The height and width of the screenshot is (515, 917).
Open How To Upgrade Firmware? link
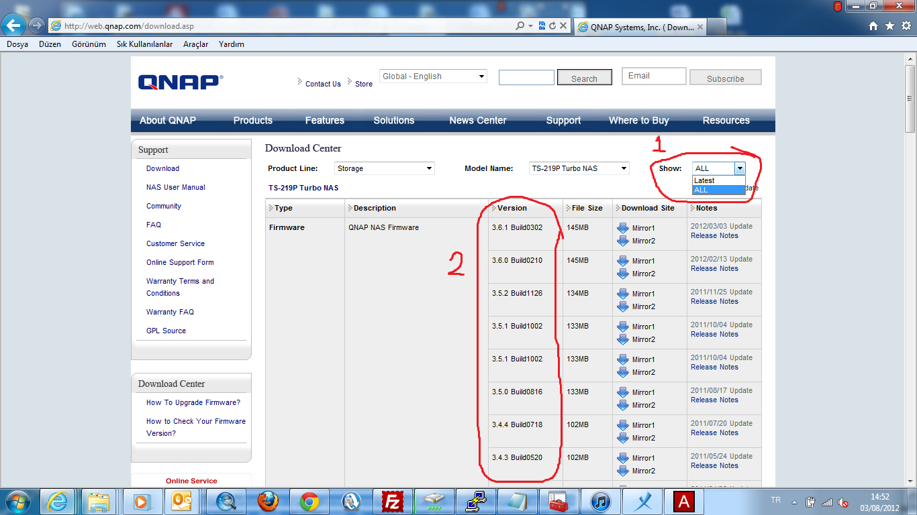pyautogui.click(x=193, y=402)
